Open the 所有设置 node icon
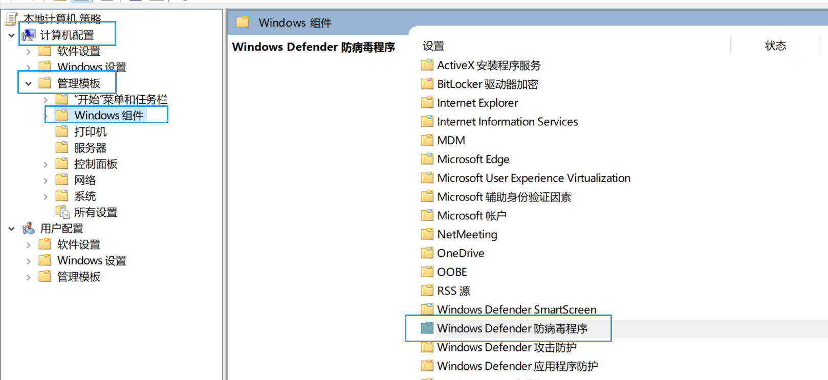 pyautogui.click(x=62, y=212)
